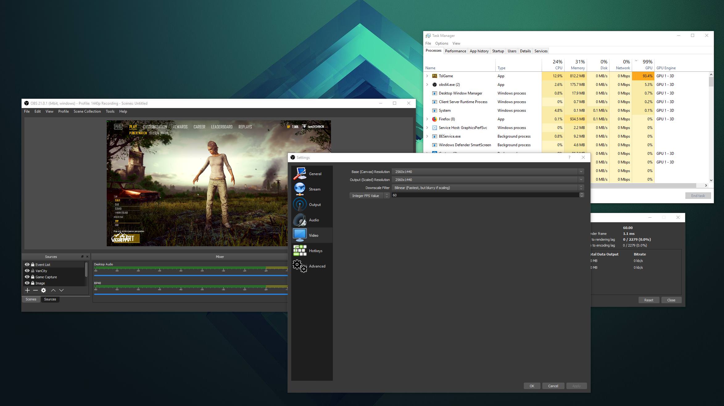Image resolution: width=724 pixels, height=406 pixels.
Task: Adjust Desktop Audio volume slider
Action: click(191, 275)
